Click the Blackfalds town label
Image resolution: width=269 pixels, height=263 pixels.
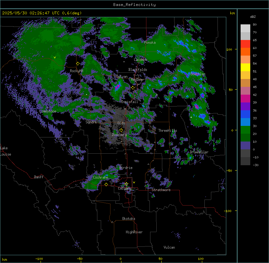[x=138, y=70]
